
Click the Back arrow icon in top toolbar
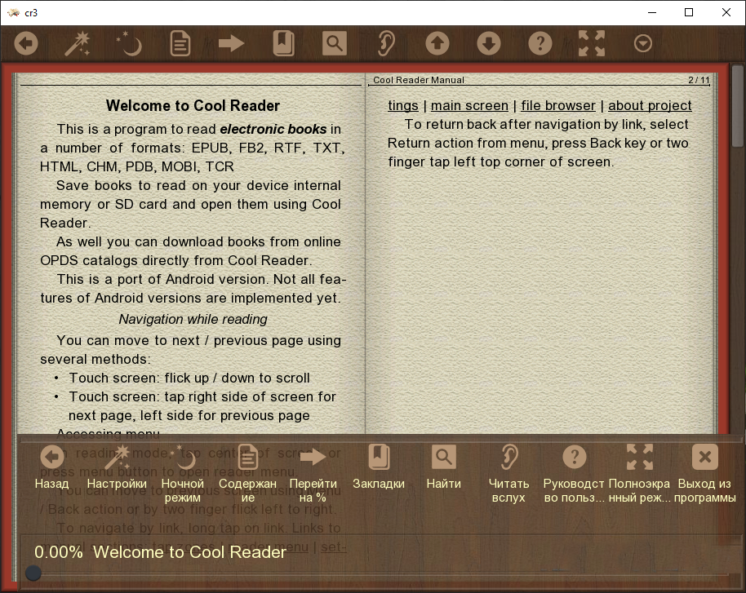(x=26, y=44)
